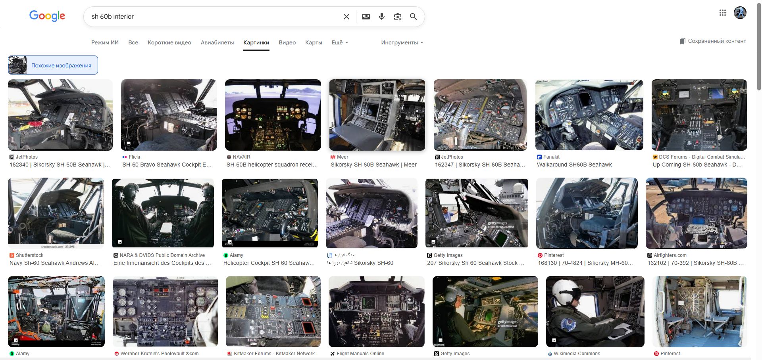The width and height of the screenshot is (762, 360).
Task: Start voice search with the microphone icon
Action: (x=381, y=17)
